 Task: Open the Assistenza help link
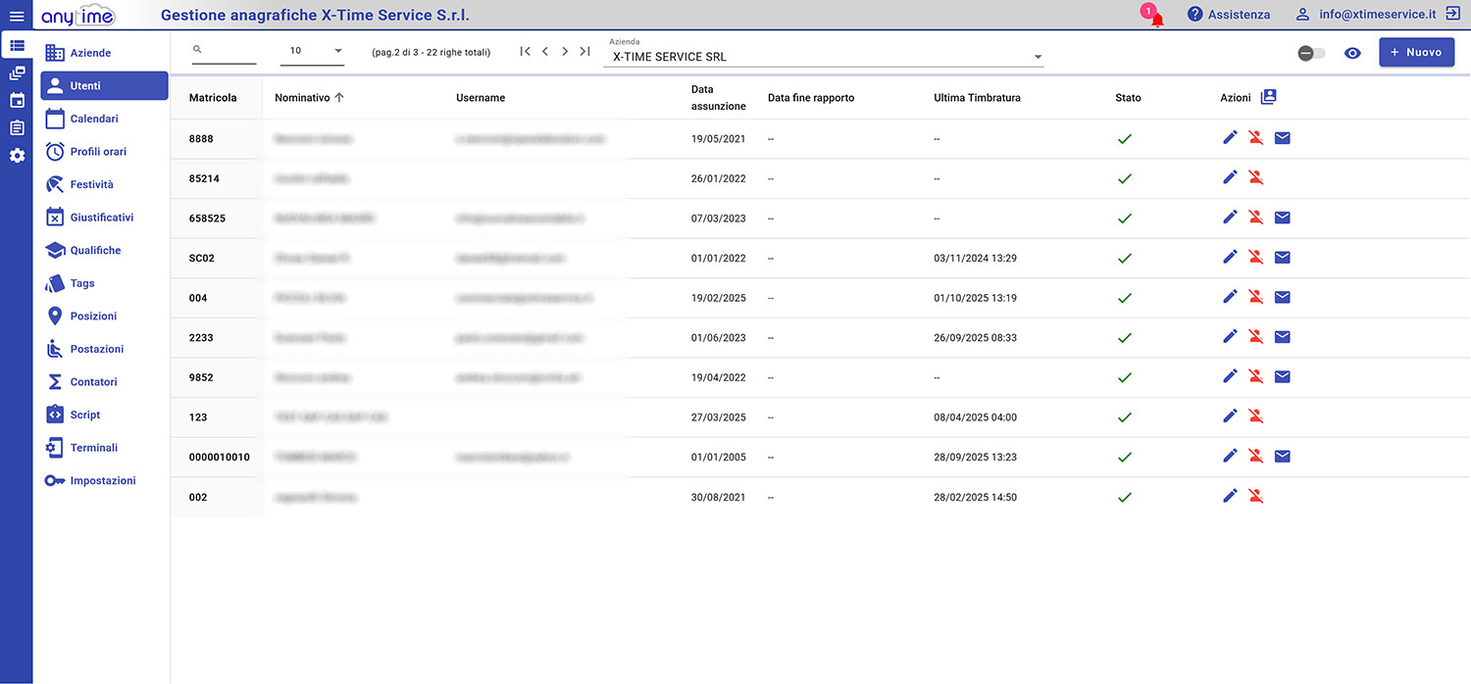click(1229, 15)
